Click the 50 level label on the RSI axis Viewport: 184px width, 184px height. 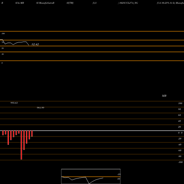tap(3, 48)
